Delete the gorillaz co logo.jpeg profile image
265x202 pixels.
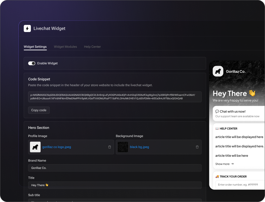pos(110,147)
